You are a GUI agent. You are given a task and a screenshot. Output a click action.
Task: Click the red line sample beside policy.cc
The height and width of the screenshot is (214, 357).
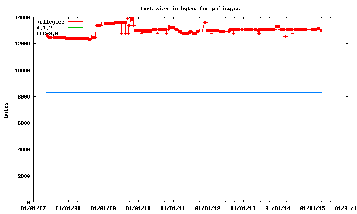pos(75,21)
